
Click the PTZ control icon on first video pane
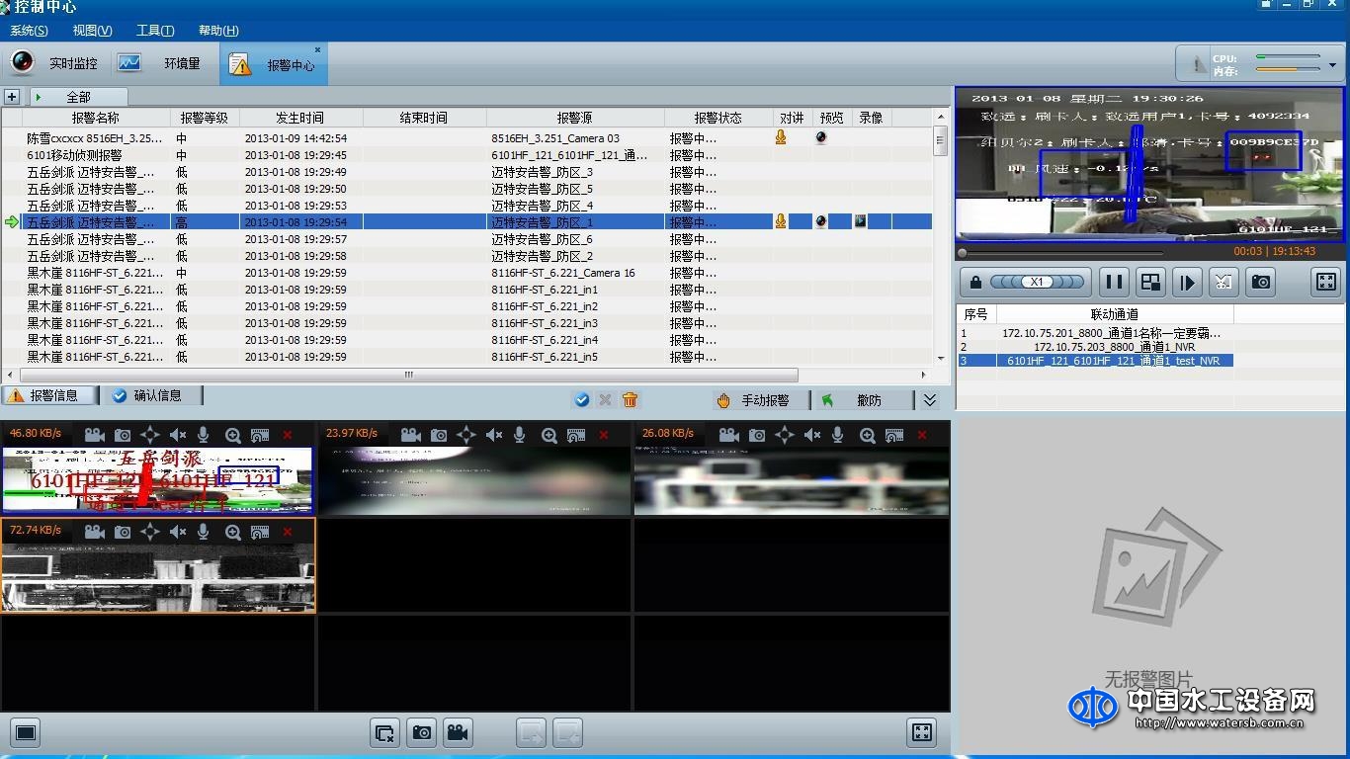149,435
